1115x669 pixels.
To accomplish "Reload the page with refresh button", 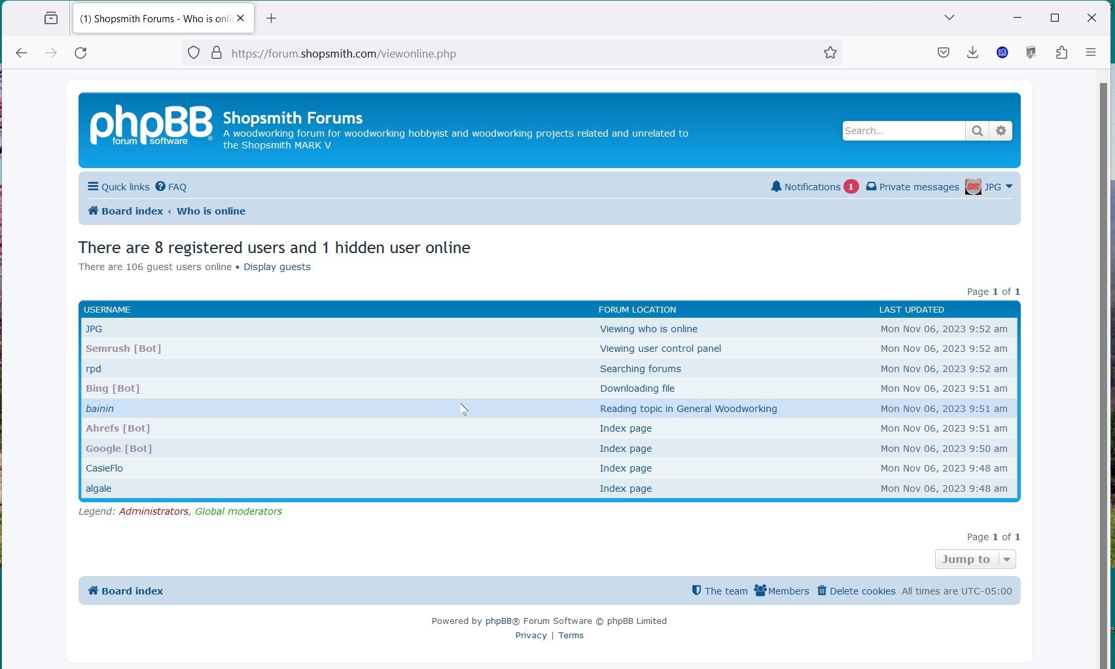I will (80, 53).
